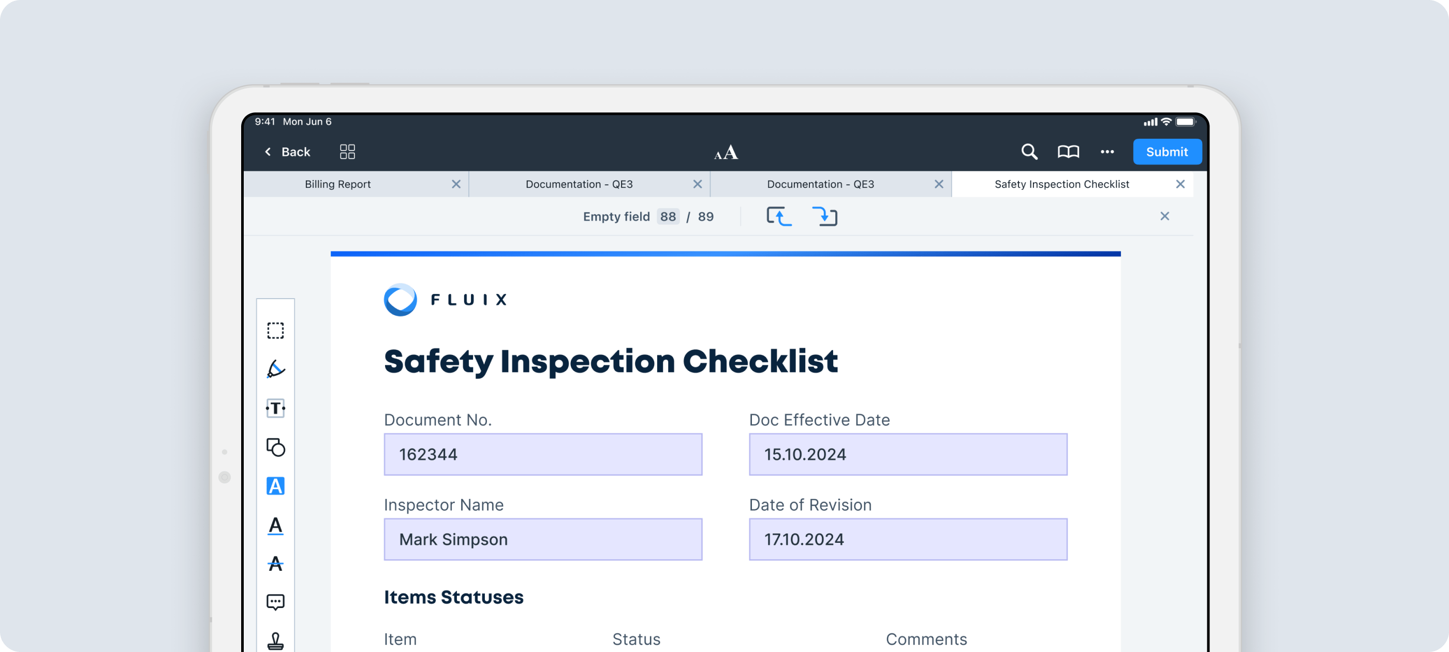Open the text size AA control

tap(726, 153)
